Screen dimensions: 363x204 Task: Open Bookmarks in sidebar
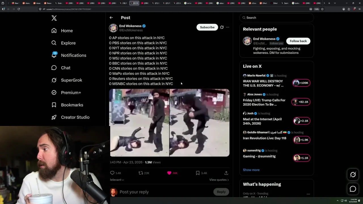(x=67, y=105)
